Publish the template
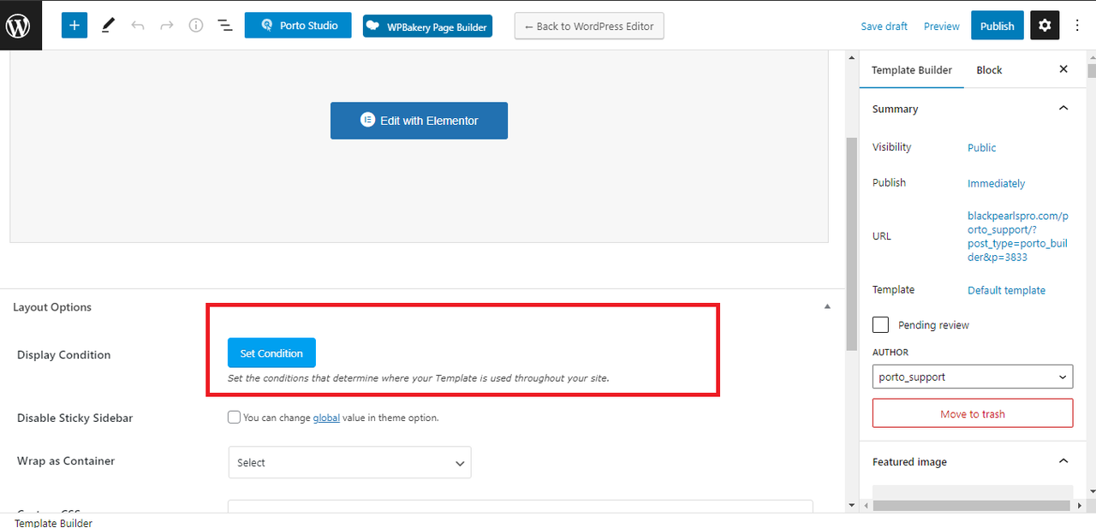1096x528 pixels. [997, 26]
